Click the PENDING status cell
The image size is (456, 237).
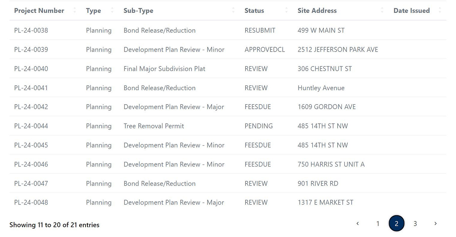(x=259, y=126)
